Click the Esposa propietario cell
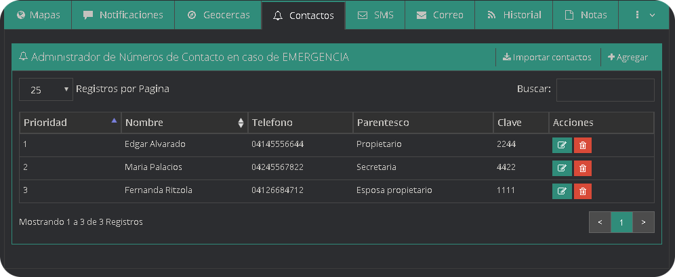Image resolution: width=675 pixels, height=277 pixels. [x=394, y=190]
